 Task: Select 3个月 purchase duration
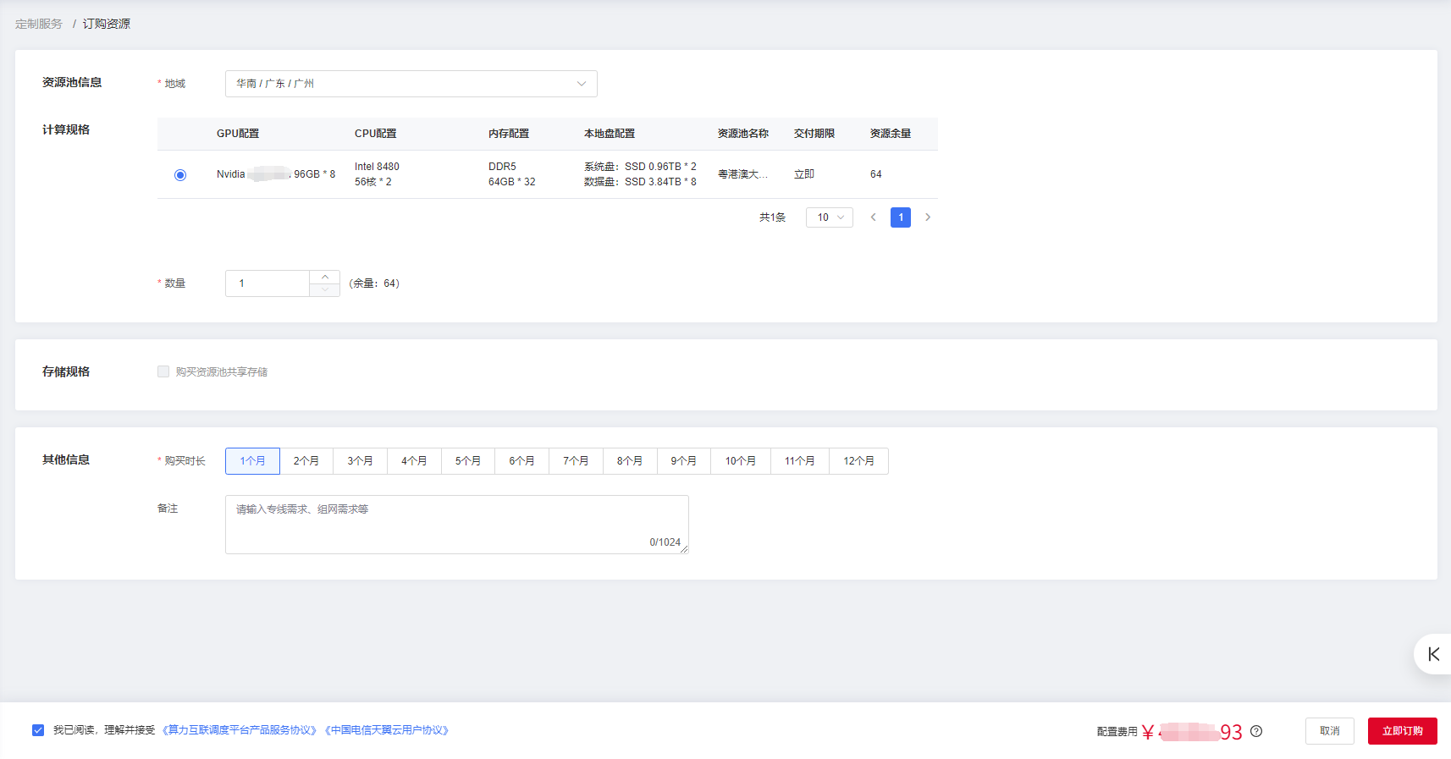pos(361,461)
